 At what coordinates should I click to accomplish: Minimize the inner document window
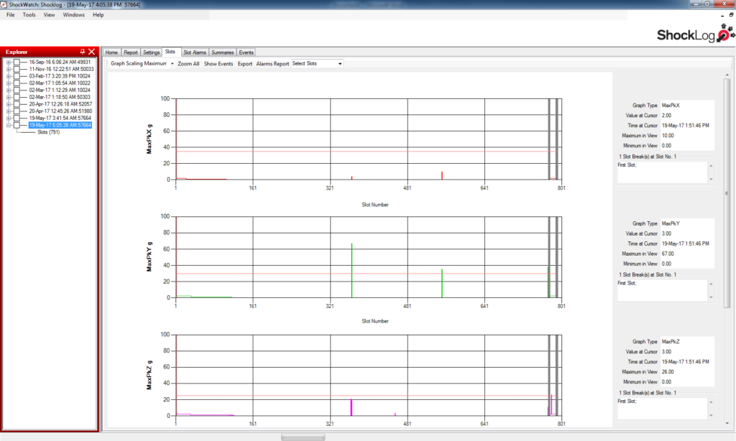click(x=722, y=16)
